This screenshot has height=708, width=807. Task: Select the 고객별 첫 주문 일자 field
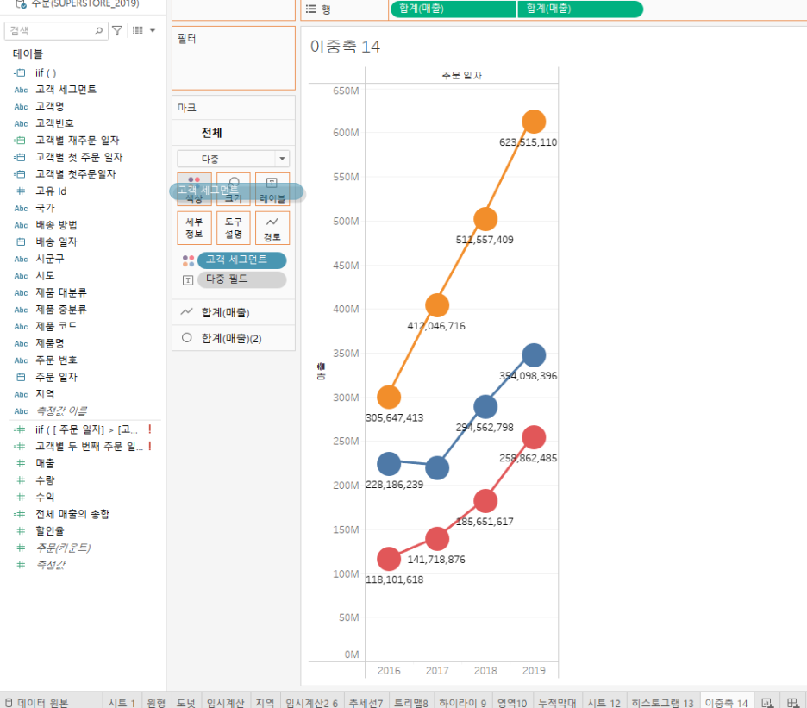[x=78, y=157]
